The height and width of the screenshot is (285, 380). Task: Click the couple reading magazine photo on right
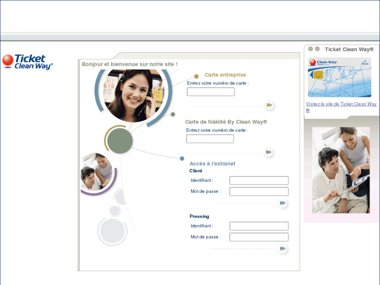(x=341, y=170)
